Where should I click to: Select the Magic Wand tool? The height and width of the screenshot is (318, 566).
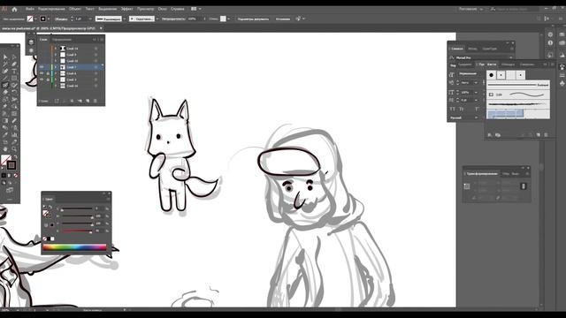pyautogui.click(x=5, y=64)
